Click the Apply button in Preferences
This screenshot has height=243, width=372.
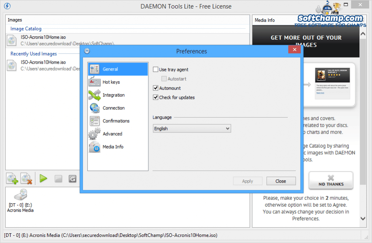click(247, 181)
